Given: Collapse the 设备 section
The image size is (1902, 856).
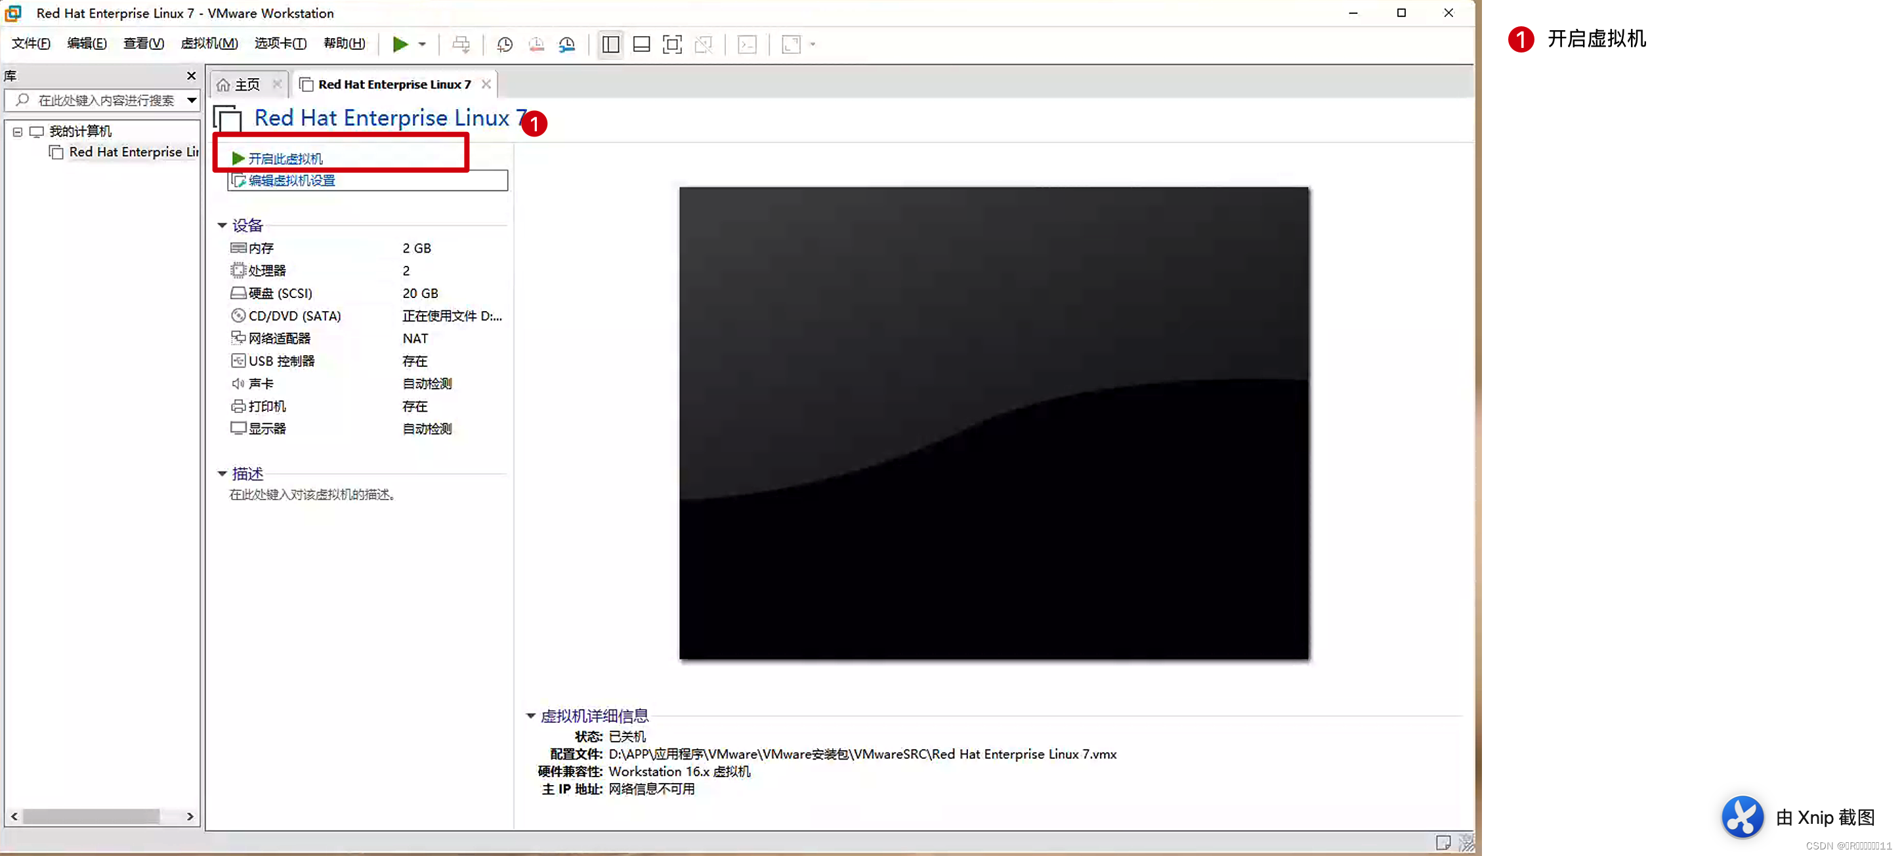Looking at the screenshot, I should [222, 225].
